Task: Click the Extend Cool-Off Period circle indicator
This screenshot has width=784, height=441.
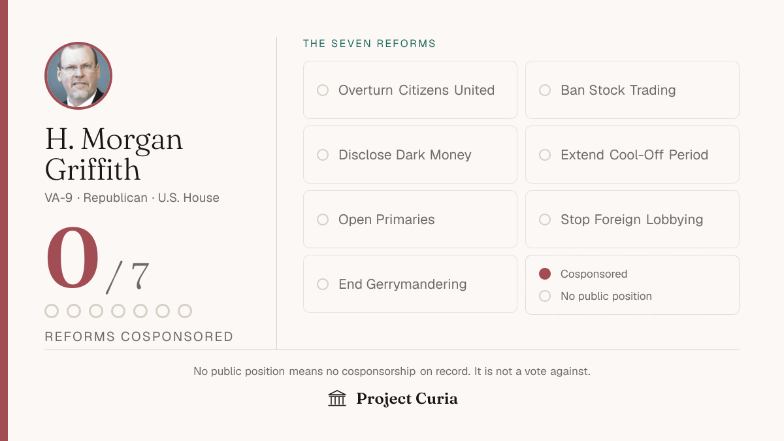Action: tap(545, 155)
